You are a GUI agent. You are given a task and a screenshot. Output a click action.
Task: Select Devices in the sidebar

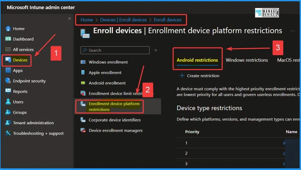(x=20, y=60)
